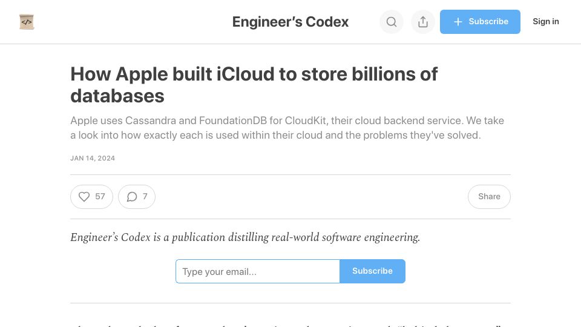Open the Engineer's Codex scroll logo
Screen dimensions: 581x327
[27, 22]
